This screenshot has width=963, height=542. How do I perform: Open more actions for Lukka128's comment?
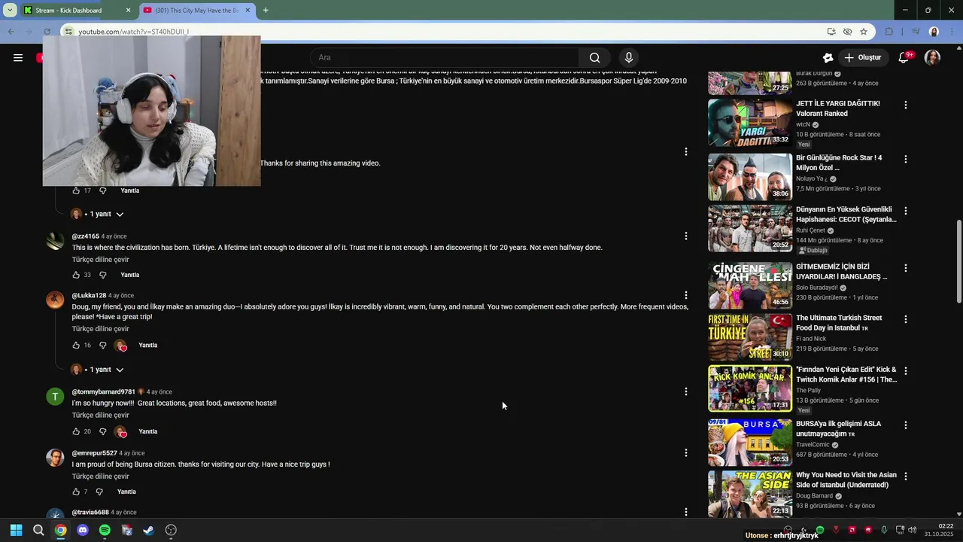pos(685,295)
